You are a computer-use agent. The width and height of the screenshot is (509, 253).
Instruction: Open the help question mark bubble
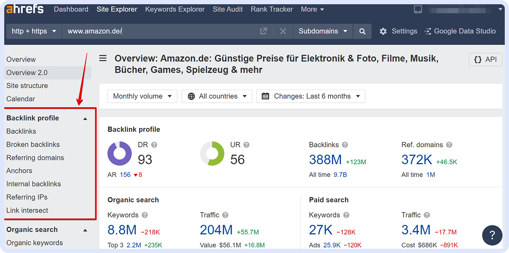[492, 235]
